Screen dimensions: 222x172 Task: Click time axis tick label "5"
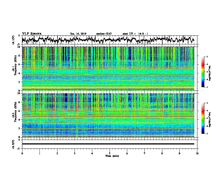point(110,153)
